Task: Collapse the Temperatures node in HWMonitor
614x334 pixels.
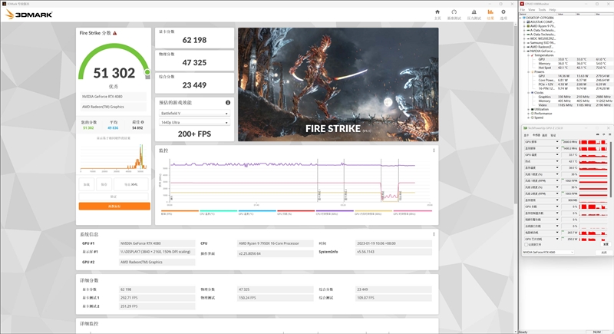Action: [528, 55]
